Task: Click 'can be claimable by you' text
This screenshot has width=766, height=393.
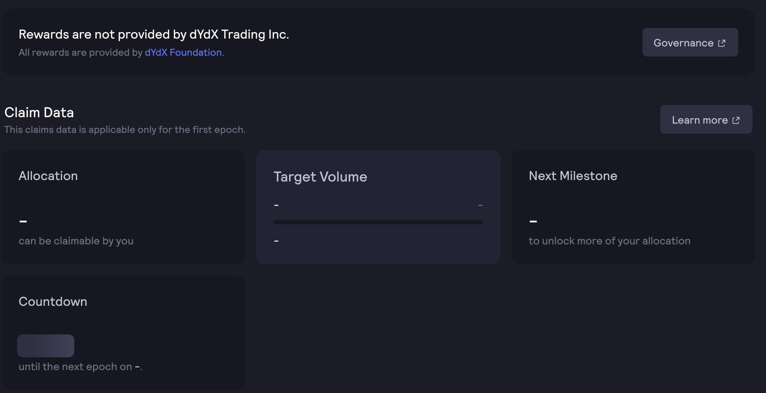Action: tap(76, 241)
